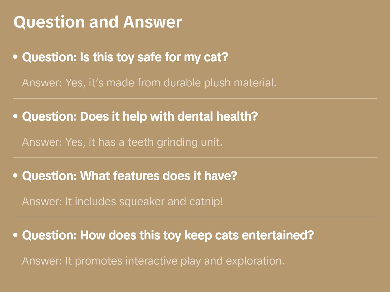Click the bullet beside the dental health question

pos(16,117)
